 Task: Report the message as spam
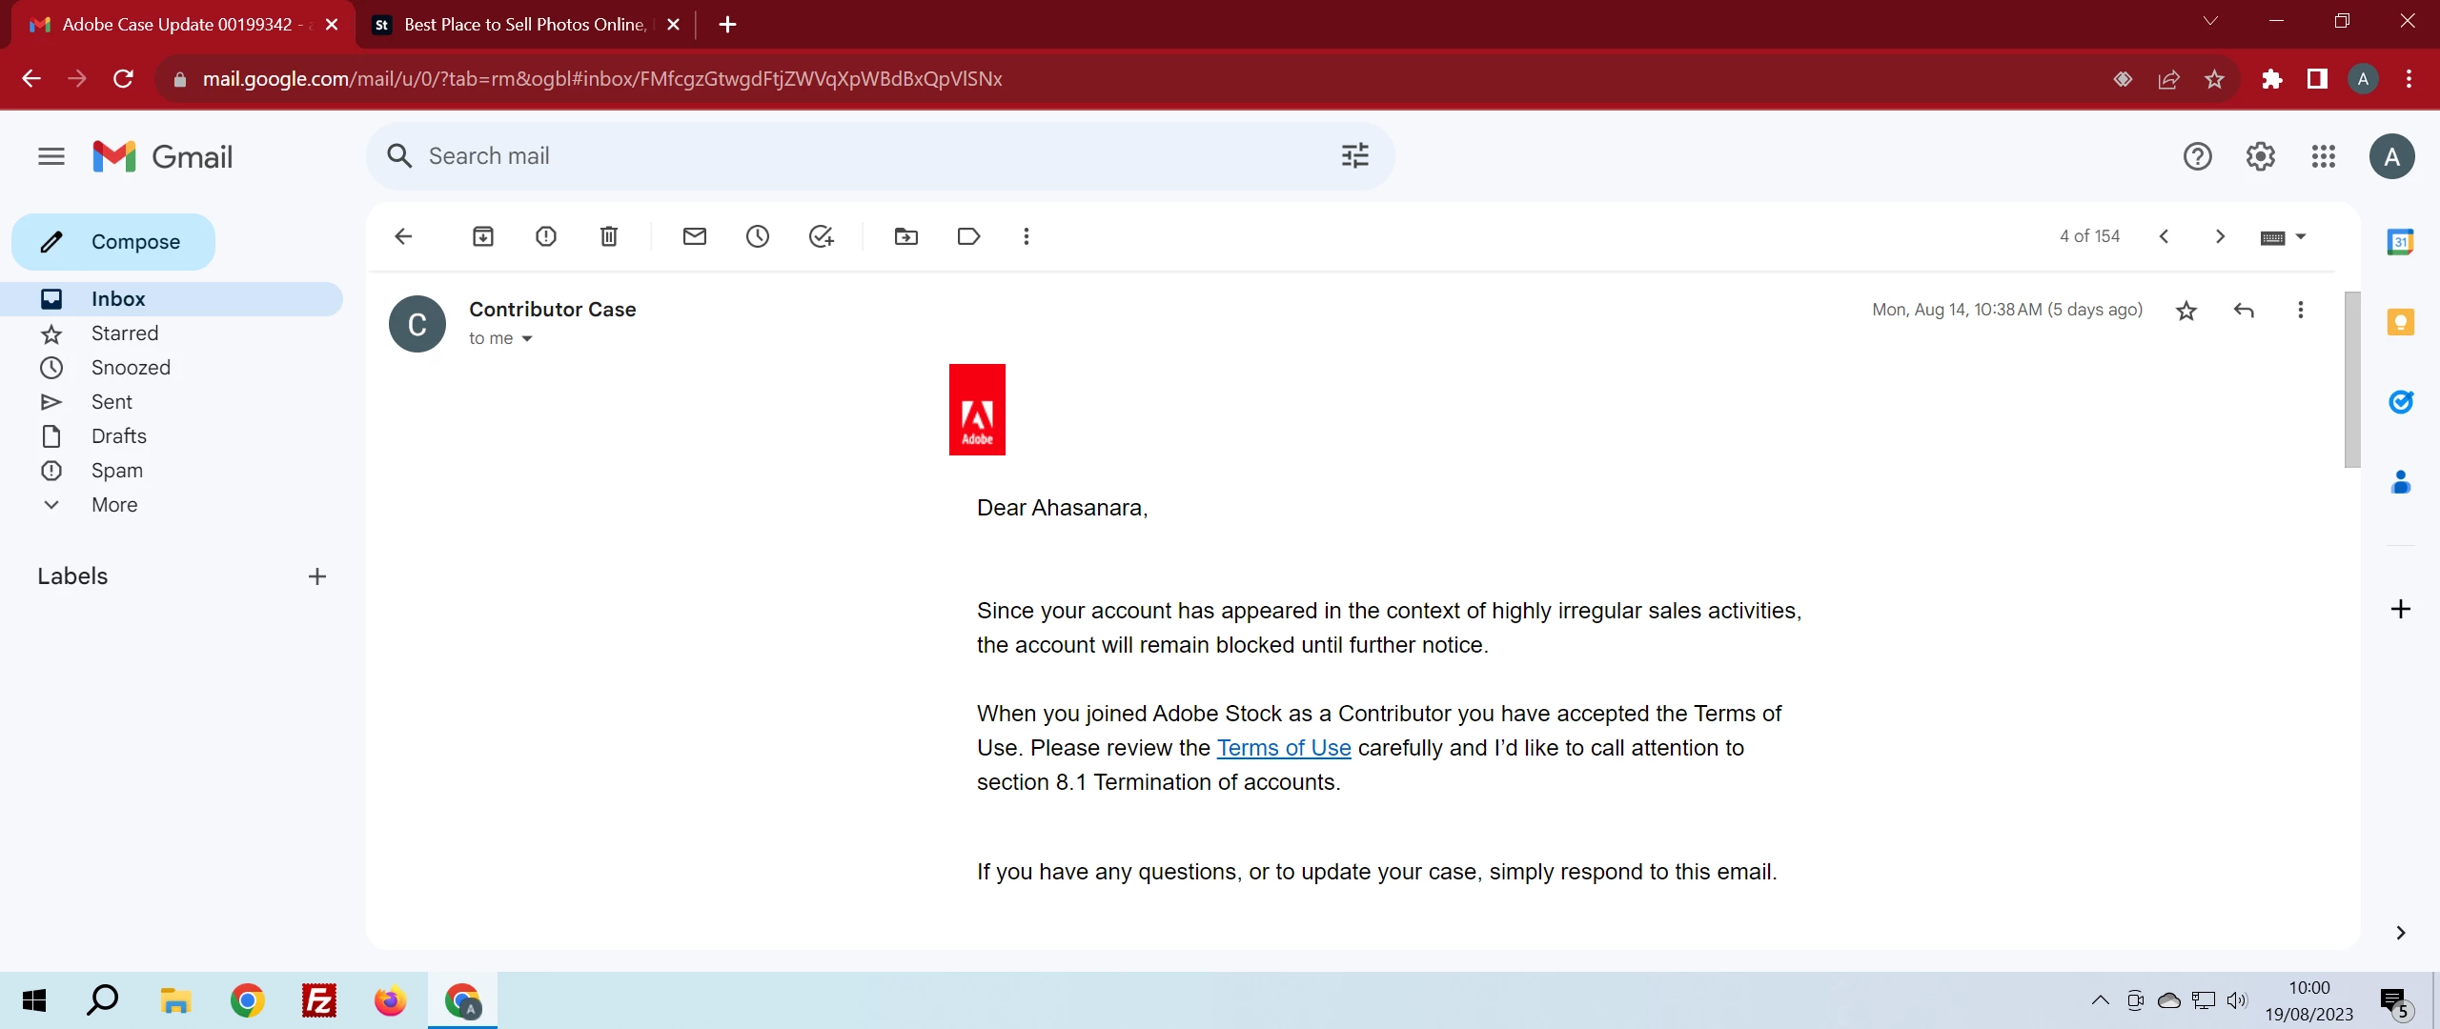(x=546, y=236)
